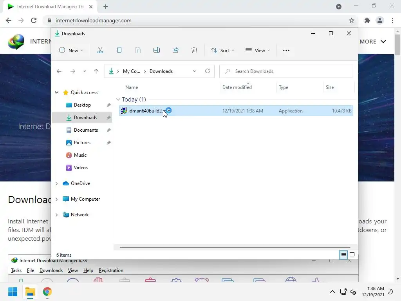Viewport: 401px width, 301px height.
Task: Select the idman640build2 file
Action: coord(236,111)
